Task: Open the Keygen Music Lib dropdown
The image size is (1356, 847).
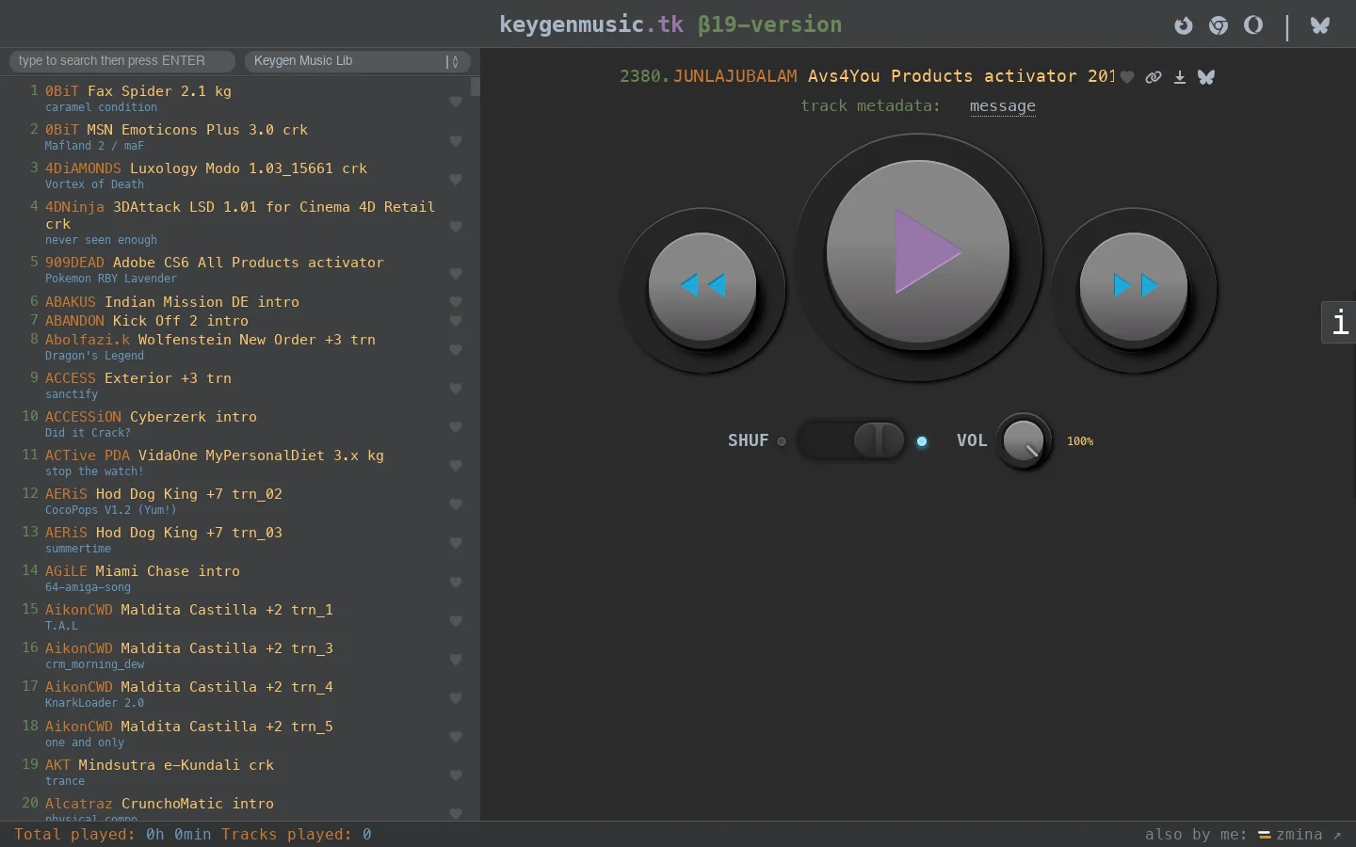Action: click(x=357, y=61)
